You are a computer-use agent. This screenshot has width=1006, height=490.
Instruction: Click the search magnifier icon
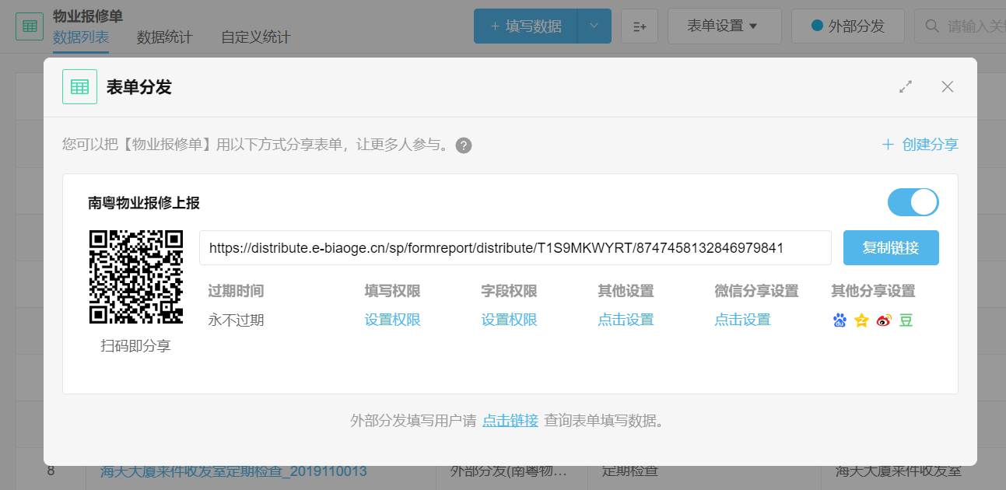pyautogui.click(x=931, y=26)
